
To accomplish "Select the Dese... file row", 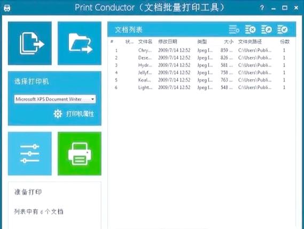I will pyautogui.click(x=201, y=58).
